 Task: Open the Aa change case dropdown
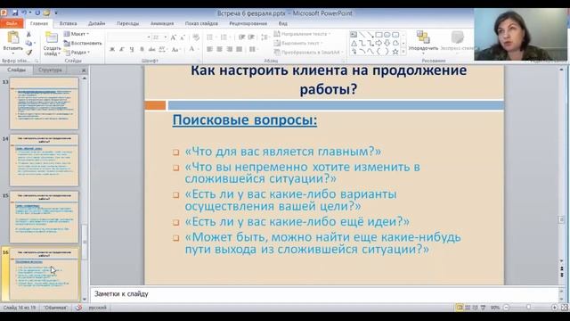click(176, 49)
